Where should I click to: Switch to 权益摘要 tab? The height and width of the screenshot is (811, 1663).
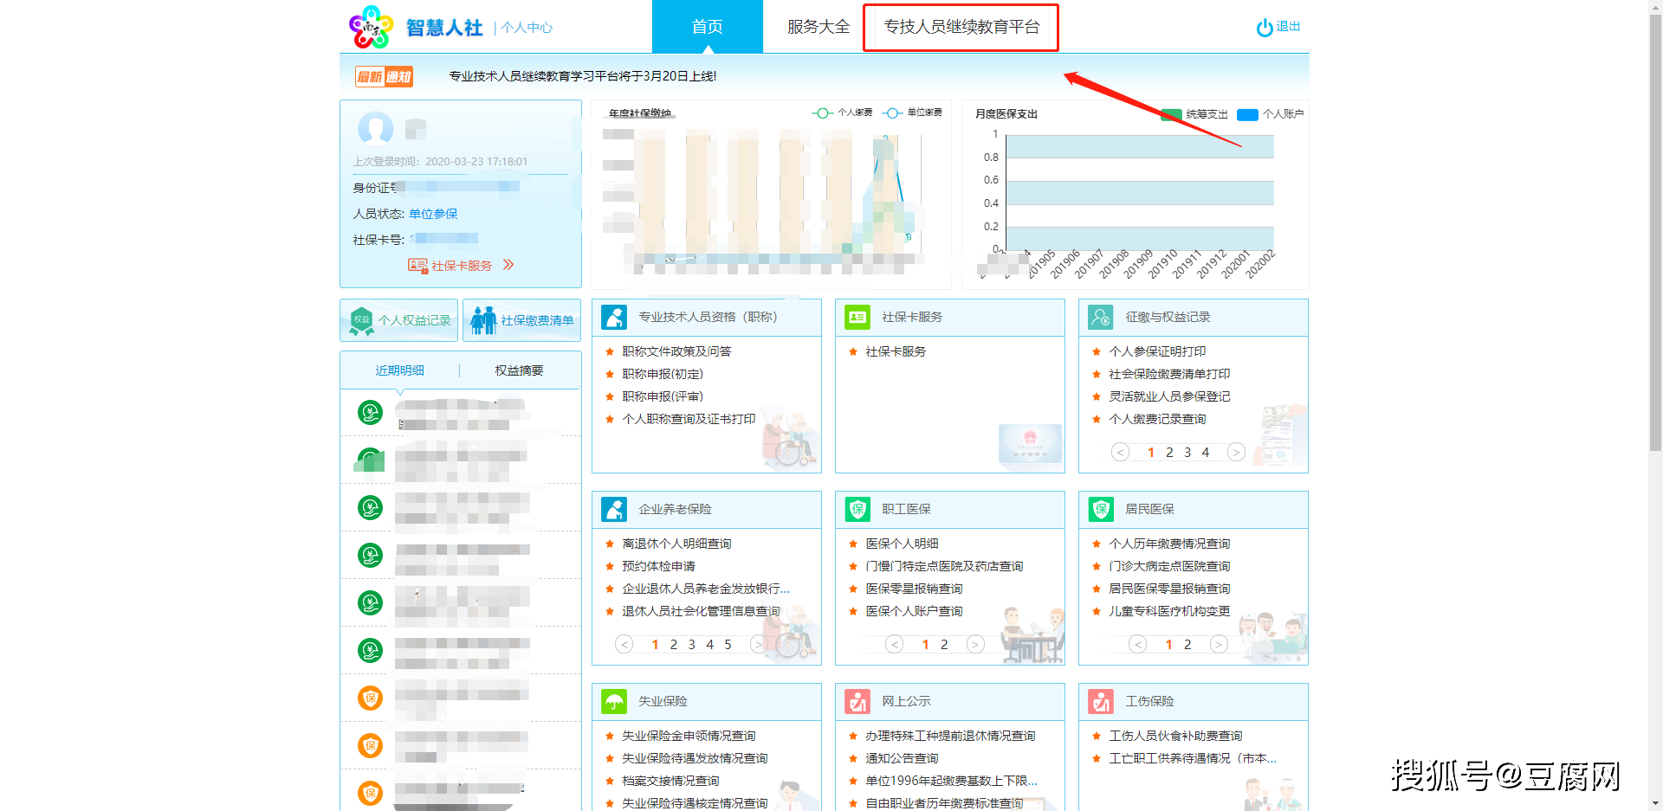point(519,370)
